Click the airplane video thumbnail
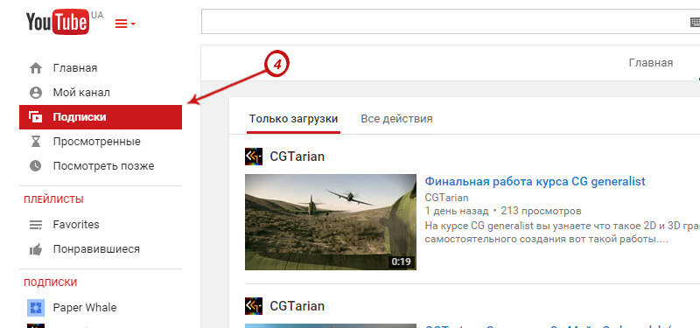The image size is (700, 328). (x=331, y=222)
